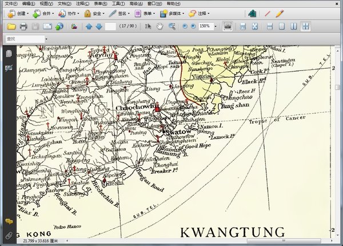
Task: Click the email envelope icon
Action: [47, 26]
